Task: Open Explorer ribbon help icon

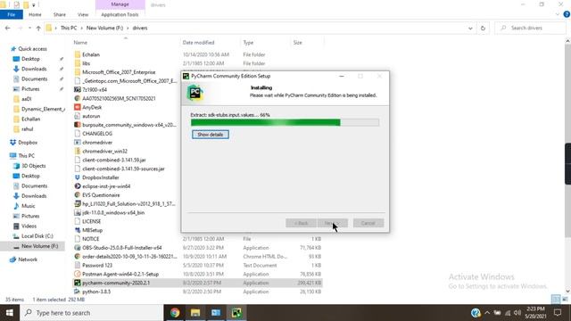Action: [x=567, y=14]
